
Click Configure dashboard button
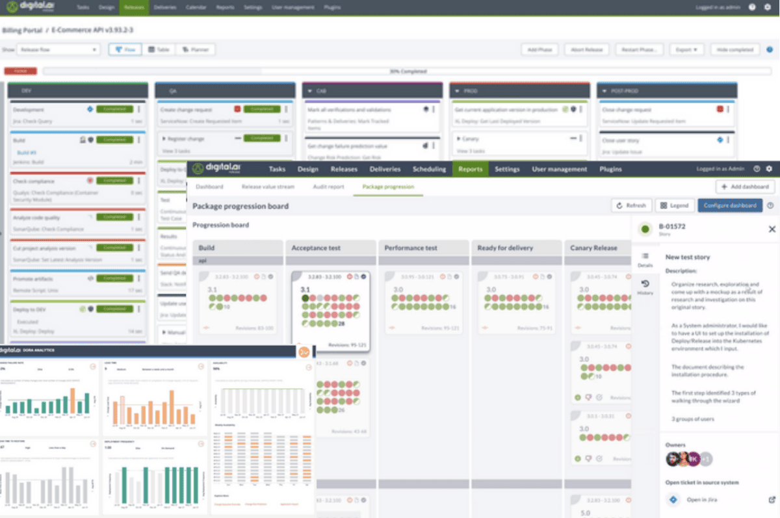pos(730,205)
